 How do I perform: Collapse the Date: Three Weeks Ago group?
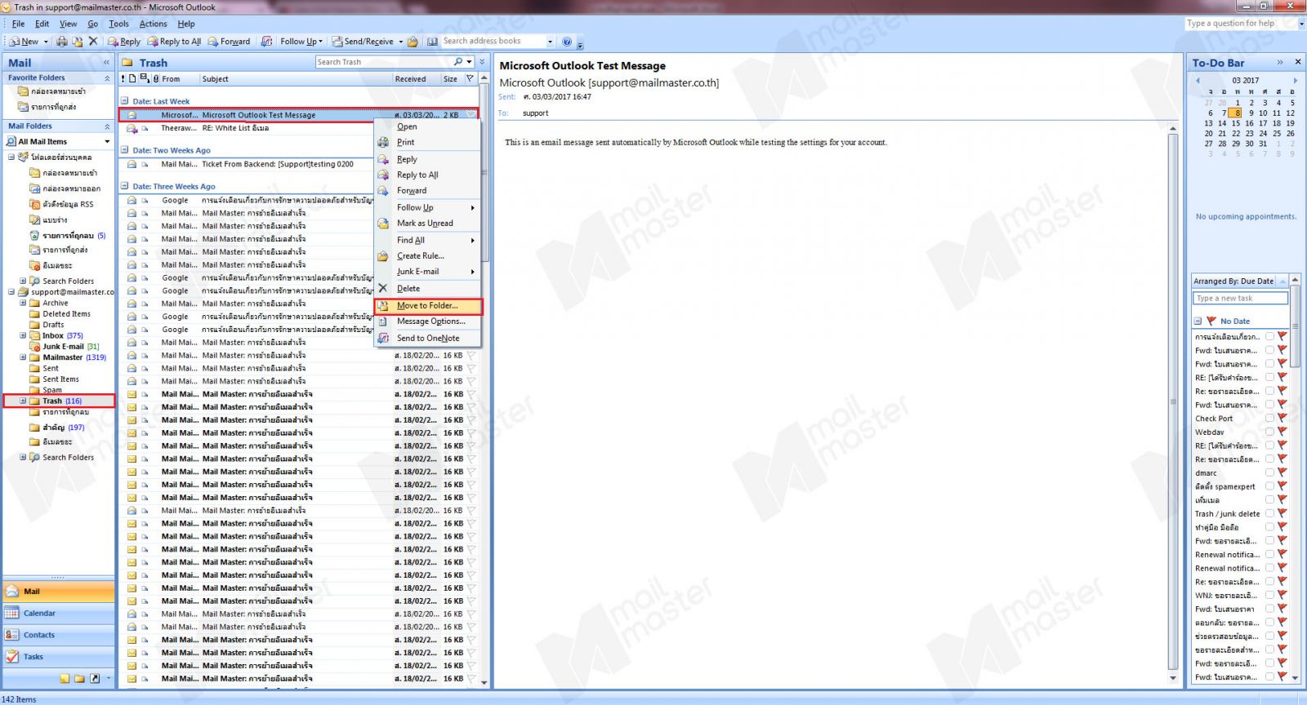[x=125, y=186]
